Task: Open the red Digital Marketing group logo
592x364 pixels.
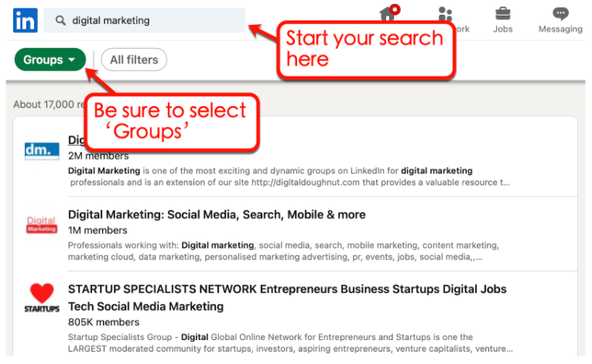Action: click(42, 225)
